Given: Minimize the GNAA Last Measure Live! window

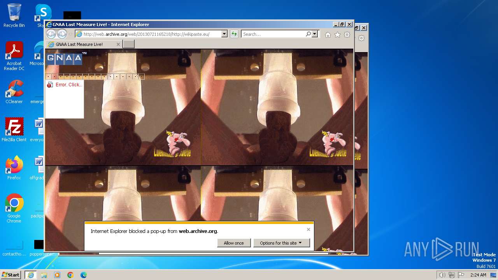Looking at the screenshot, I should tap(336, 24).
